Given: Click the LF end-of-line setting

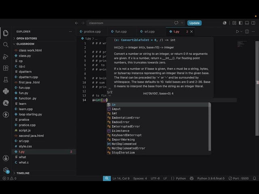Looking at the screenshot, I should [x=165, y=178].
